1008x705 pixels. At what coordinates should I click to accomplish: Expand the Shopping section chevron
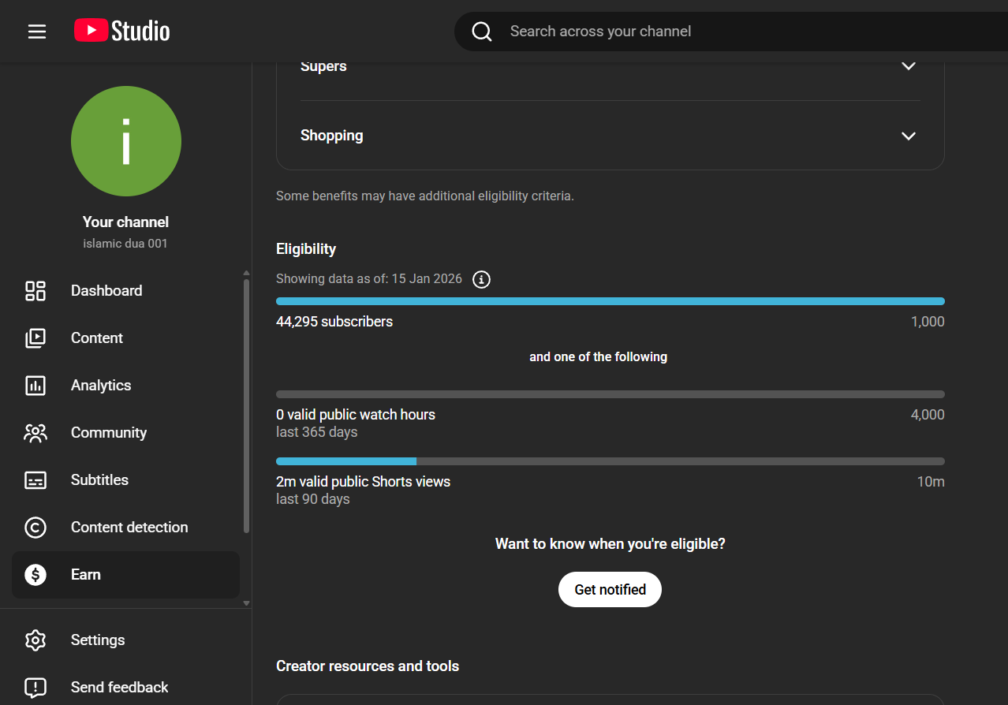point(909,136)
